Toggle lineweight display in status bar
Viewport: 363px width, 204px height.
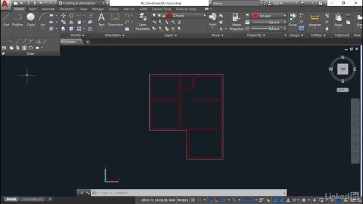[261, 200]
